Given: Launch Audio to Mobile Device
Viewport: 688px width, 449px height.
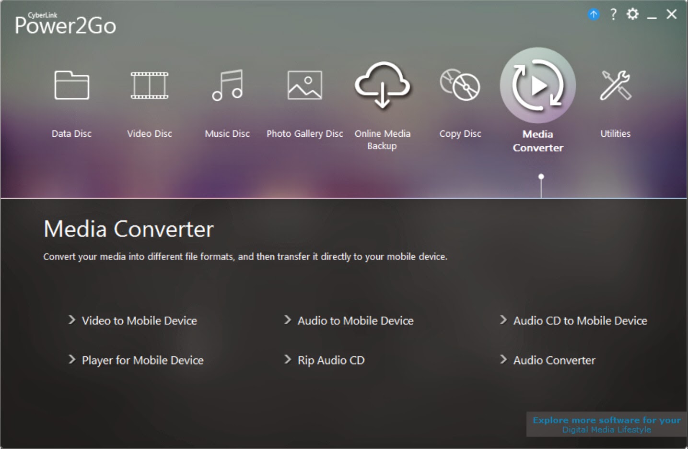Looking at the screenshot, I should point(355,320).
